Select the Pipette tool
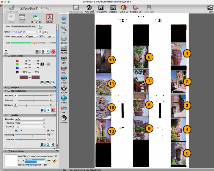The height and width of the screenshot is (171, 214). [x=64, y=48]
